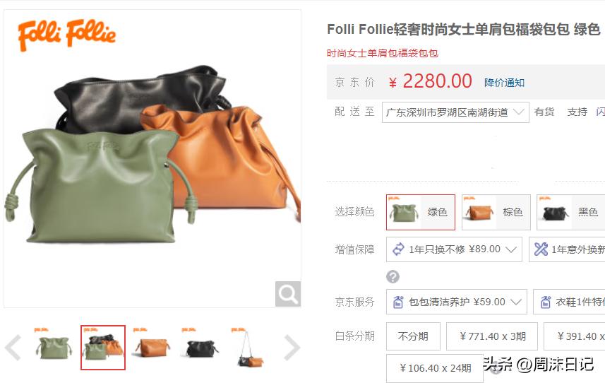The image size is (605, 383).
Task: Click the Folli Follie logo
Action: click(67, 35)
